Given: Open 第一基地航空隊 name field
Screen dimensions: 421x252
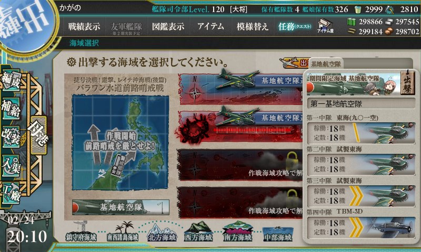Looking at the screenshot, I should point(361,104).
